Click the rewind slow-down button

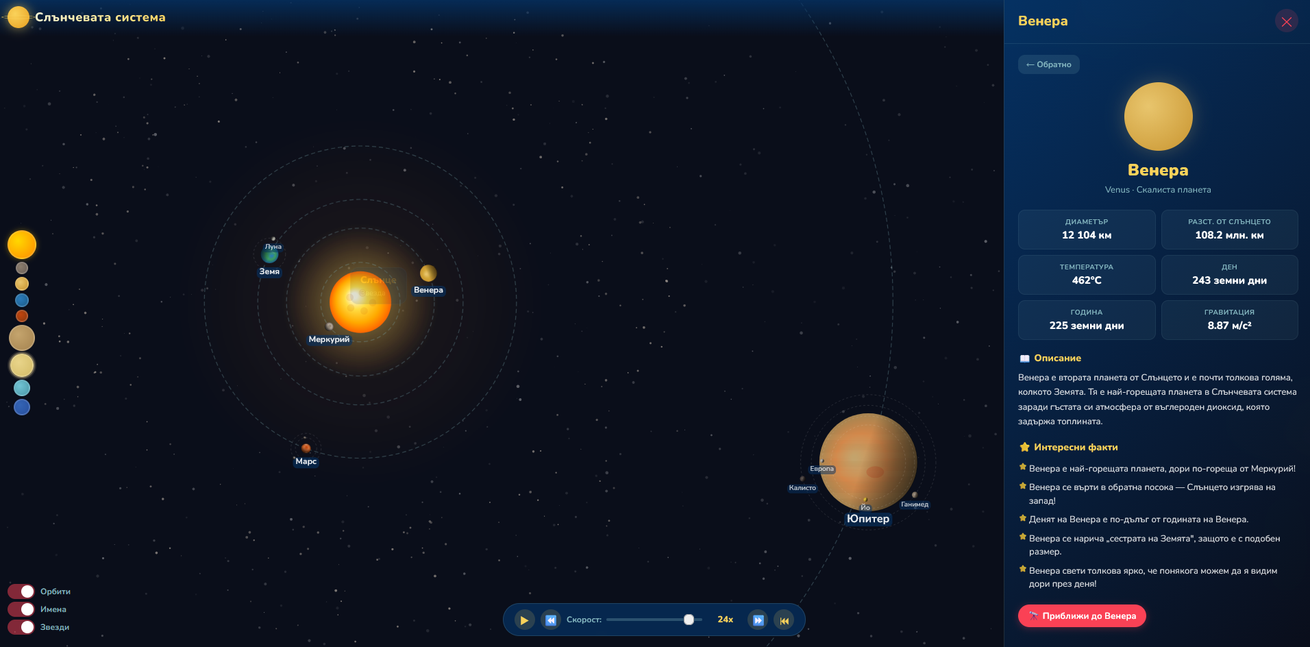(550, 620)
